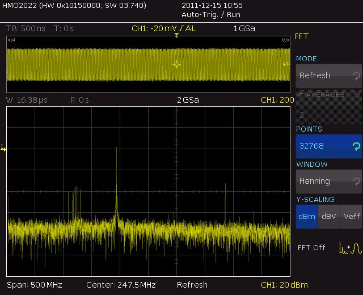The image size is (363, 295).
Task: Click the rotary knob icon on Points
Action: coord(356,146)
